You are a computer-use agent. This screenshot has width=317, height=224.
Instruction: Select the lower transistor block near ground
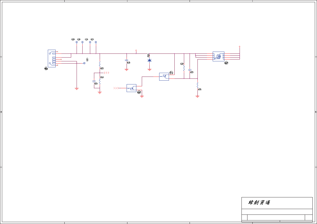pos(131,88)
